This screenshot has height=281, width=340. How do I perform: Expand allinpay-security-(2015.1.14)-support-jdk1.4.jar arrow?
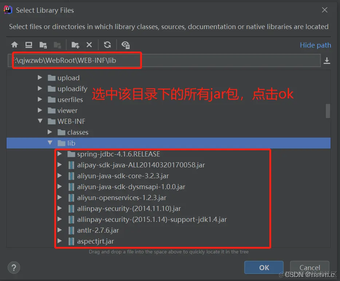[x=60, y=219]
